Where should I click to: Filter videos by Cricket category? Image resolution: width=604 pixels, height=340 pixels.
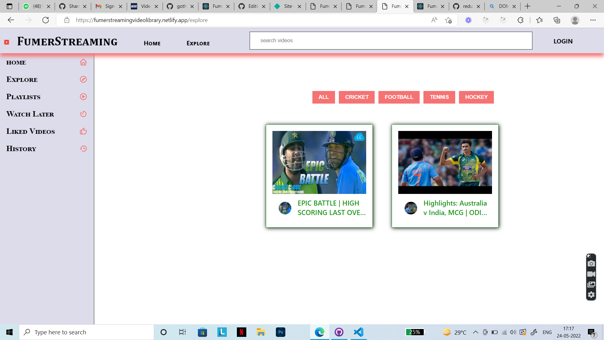point(356,97)
